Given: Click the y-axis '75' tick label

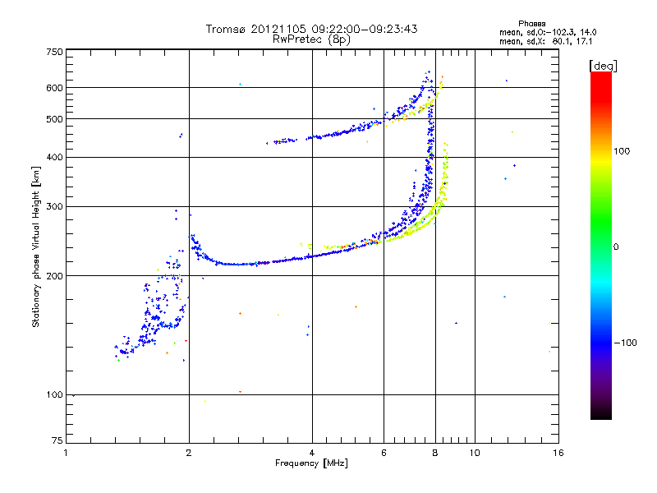Looking at the screenshot, I should pyautogui.click(x=57, y=440).
